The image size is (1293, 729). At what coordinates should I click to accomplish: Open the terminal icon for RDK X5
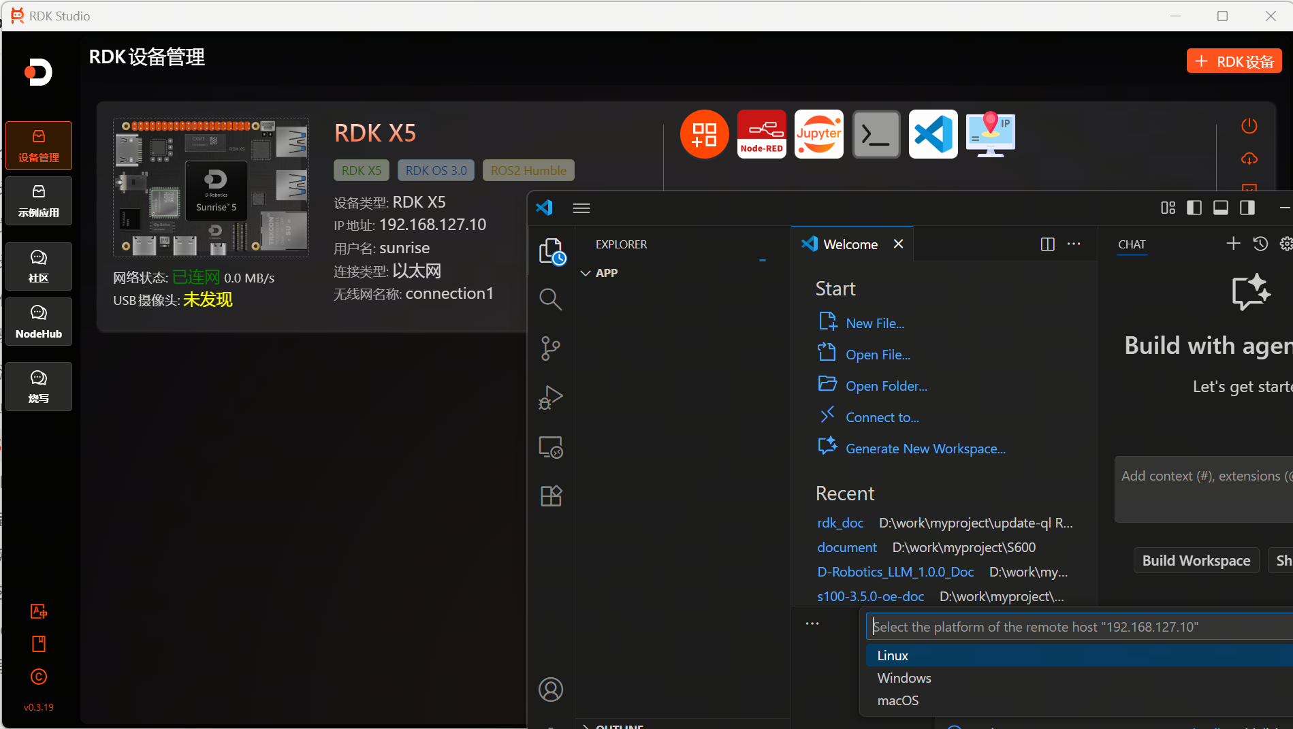pyautogui.click(x=876, y=134)
